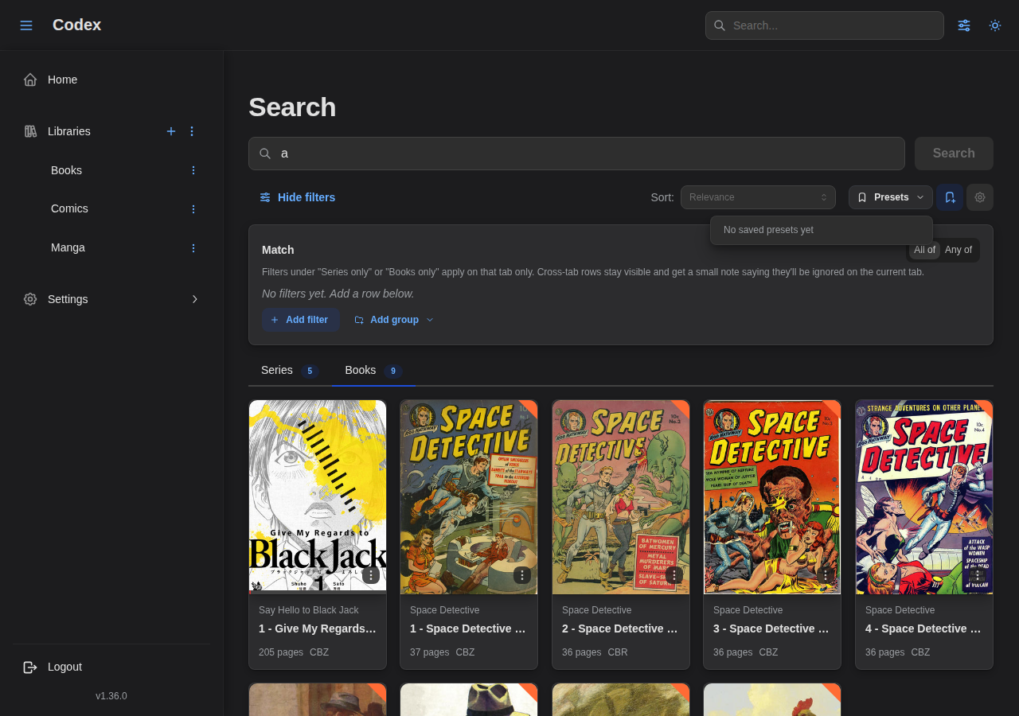This screenshot has height=716, width=1019.
Task: Click the Logout door icon
Action: pos(30,667)
